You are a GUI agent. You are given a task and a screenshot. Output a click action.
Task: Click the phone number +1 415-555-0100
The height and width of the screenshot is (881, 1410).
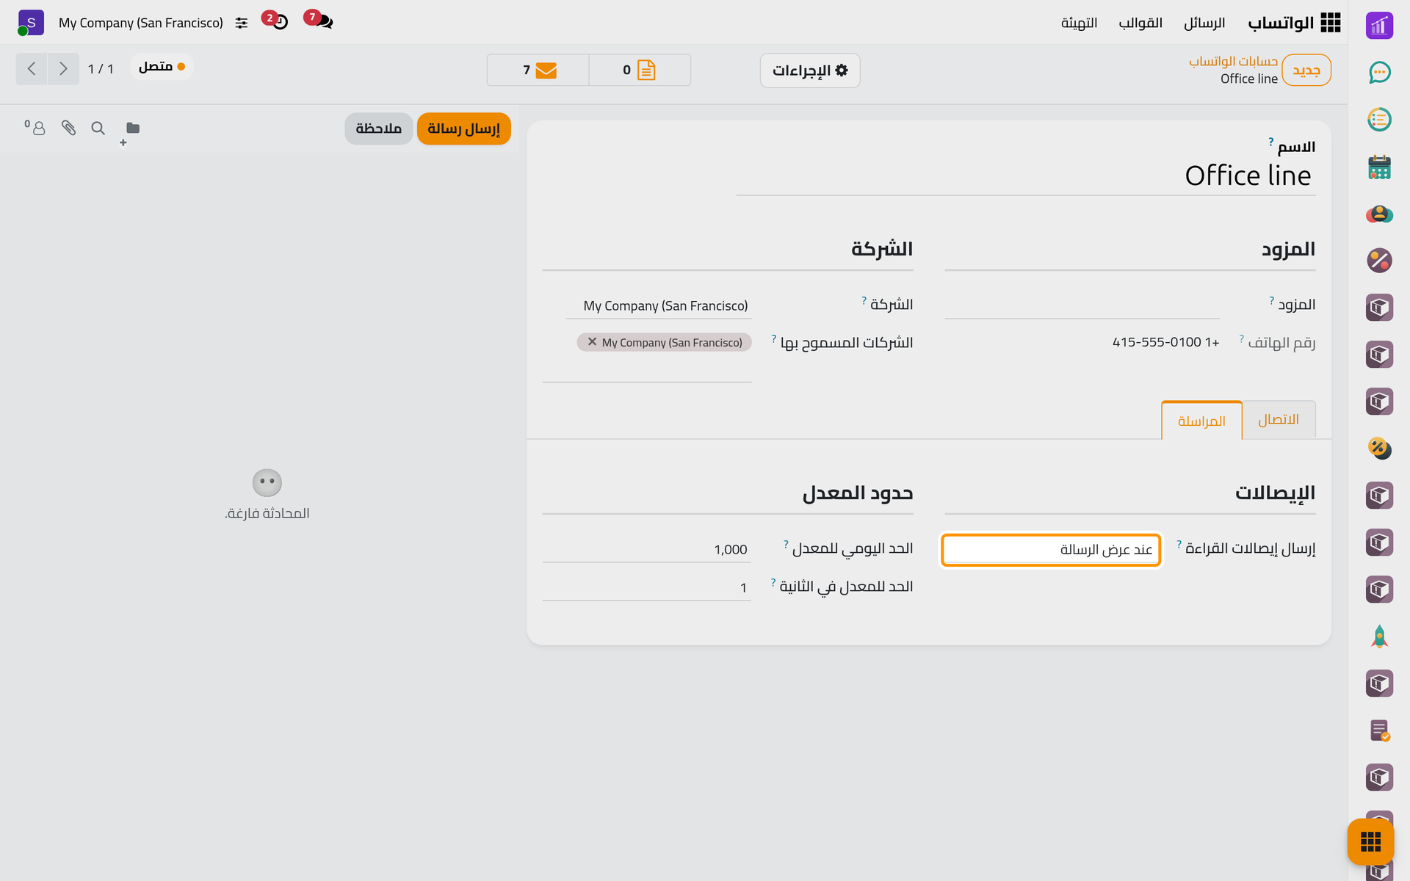pos(1165,343)
